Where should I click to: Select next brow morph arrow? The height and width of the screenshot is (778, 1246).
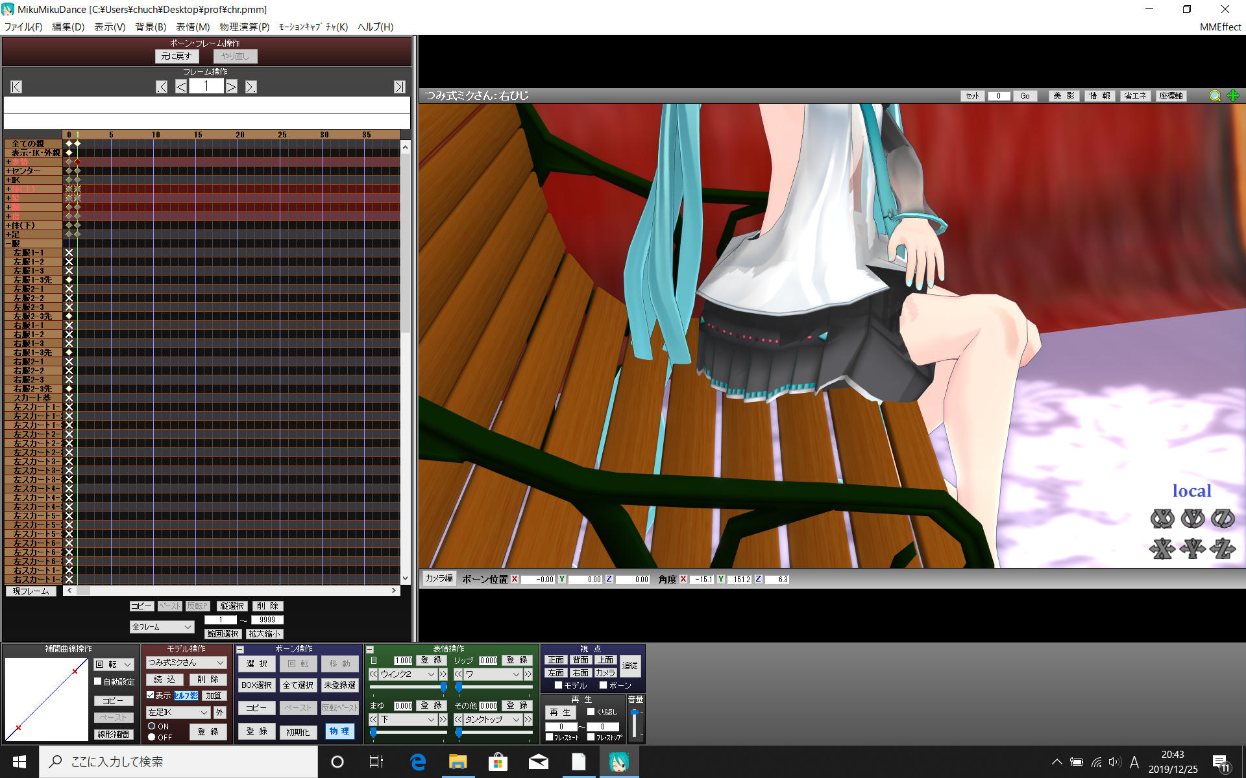click(443, 720)
